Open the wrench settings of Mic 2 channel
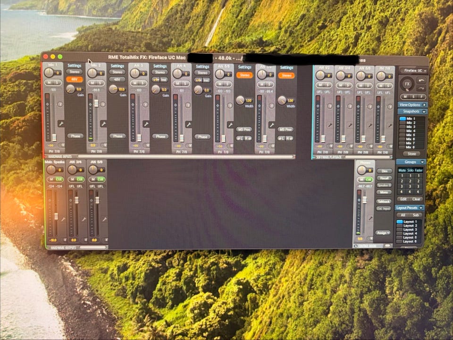 tap(103, 124)
